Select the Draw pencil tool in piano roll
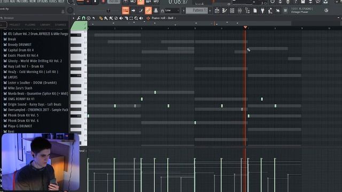 pos(100,18)
